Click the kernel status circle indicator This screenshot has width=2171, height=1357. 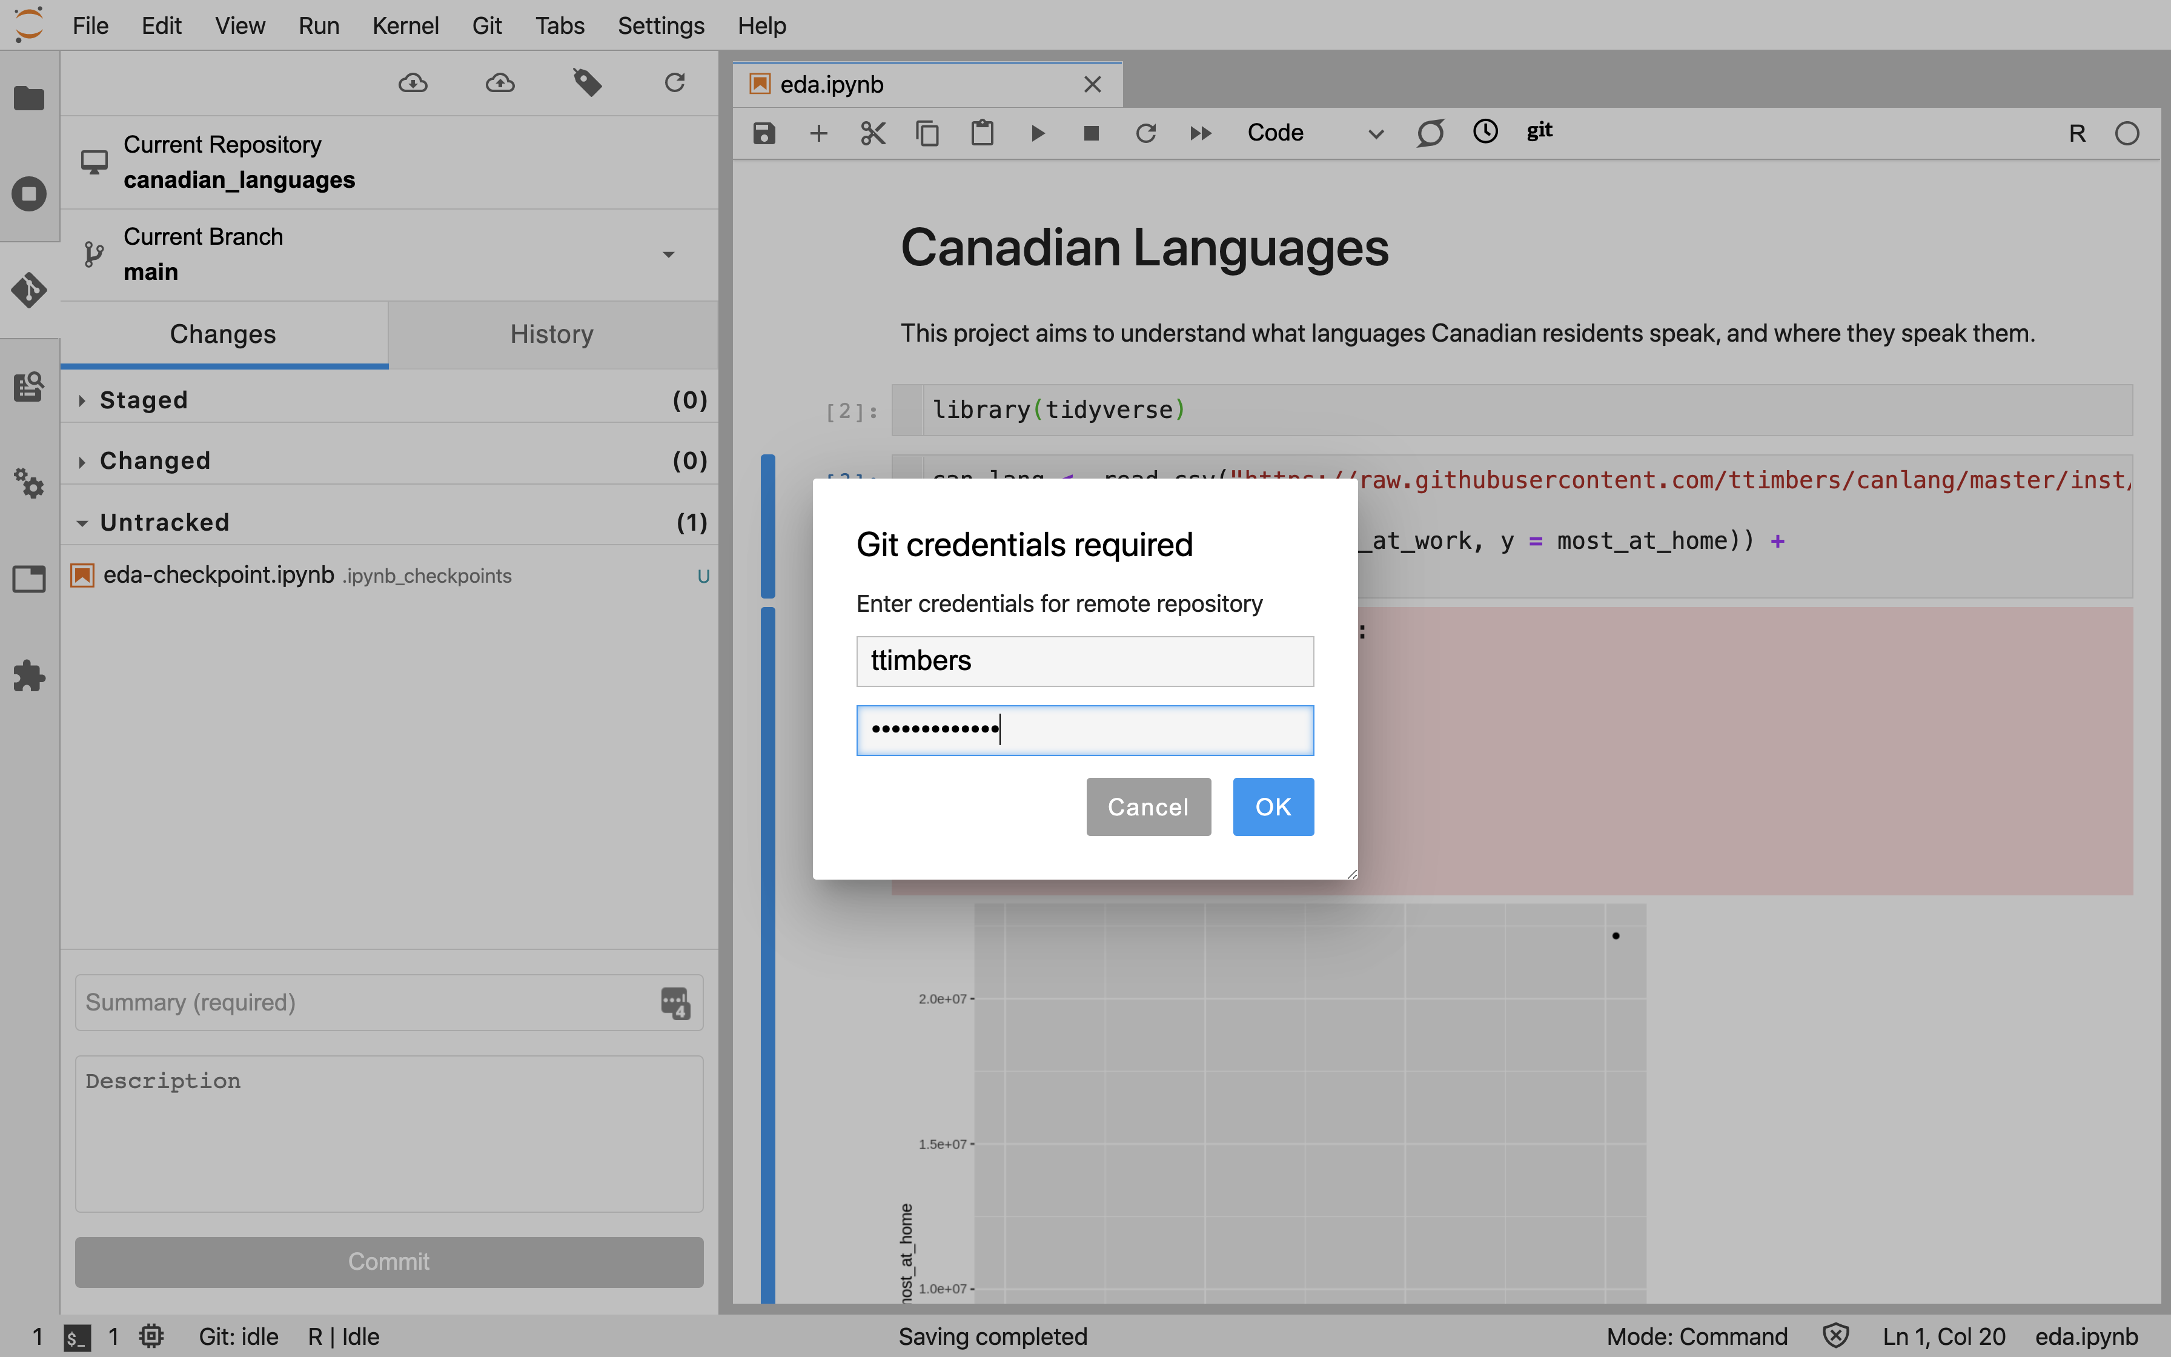click(2127, 134)
